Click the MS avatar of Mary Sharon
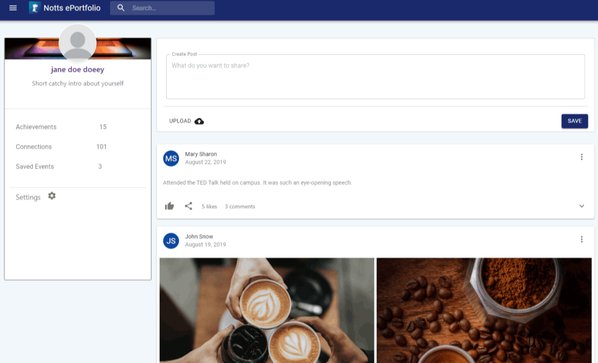 pos(171,158)
